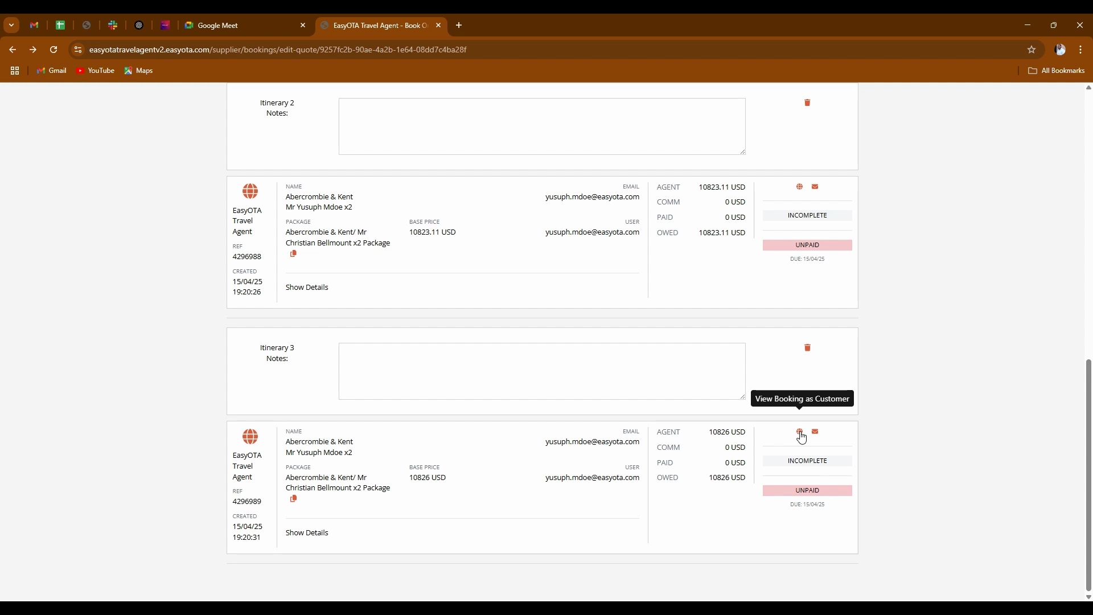The image size is (1093, 615).
Task: Click the "Itinerary 2 Notes:" label
Action: click(277, 108)
